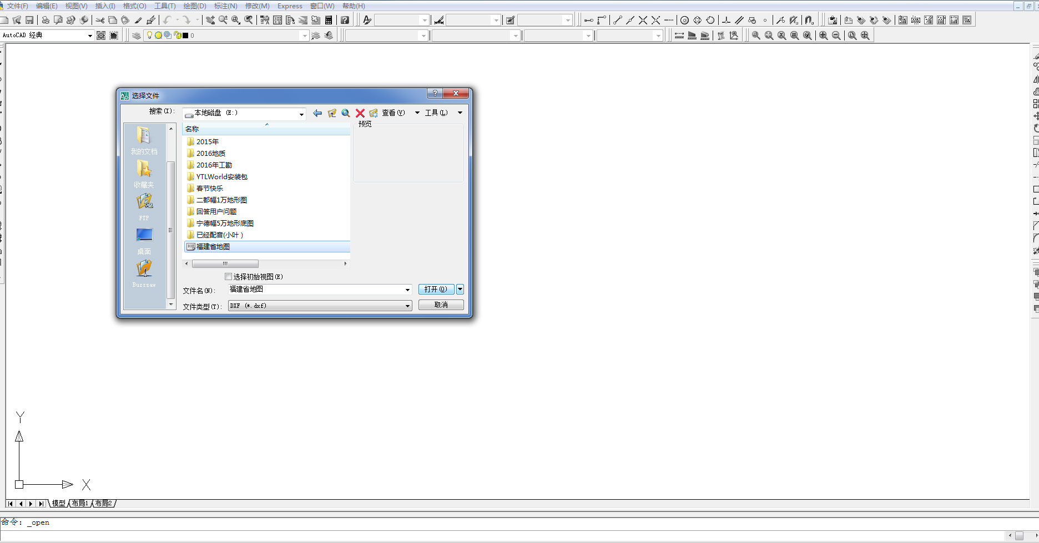1039x543 pixels.
Task: Click the Osnap Settings magnet icon
Action: pos(809,20)
